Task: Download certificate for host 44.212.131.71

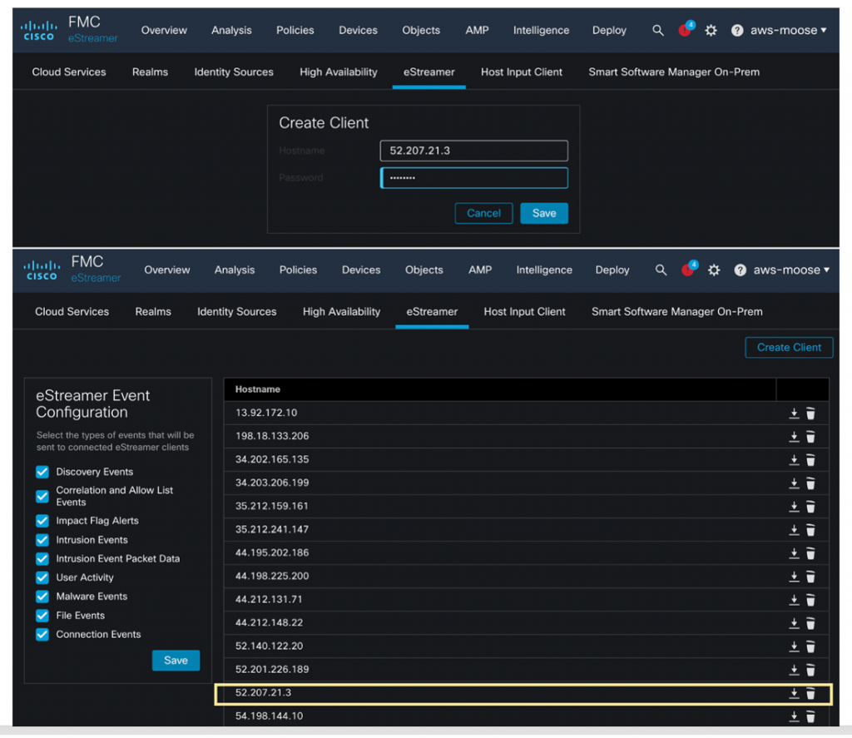Action: (794, 600)
